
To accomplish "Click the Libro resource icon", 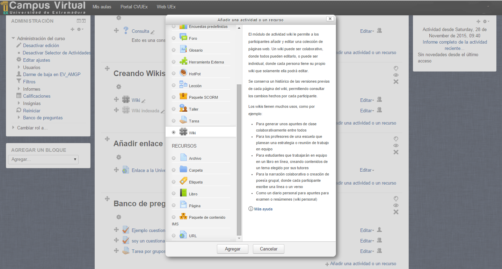I will click(x=183, y=193).
